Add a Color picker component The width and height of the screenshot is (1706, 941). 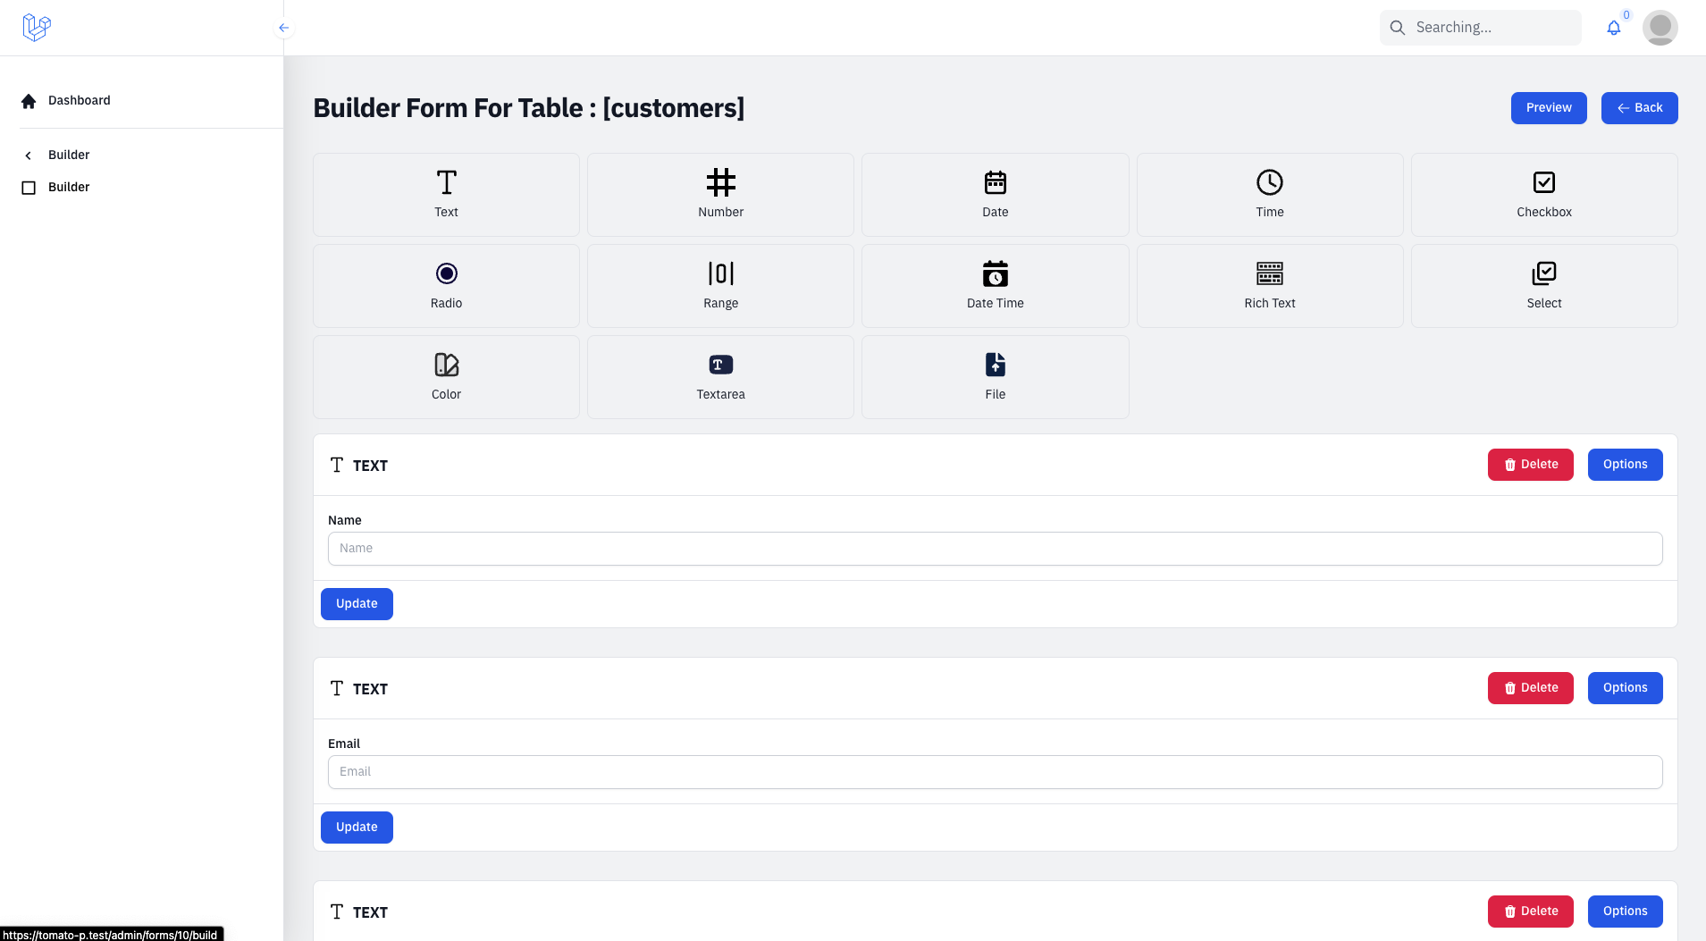[446, 377]
